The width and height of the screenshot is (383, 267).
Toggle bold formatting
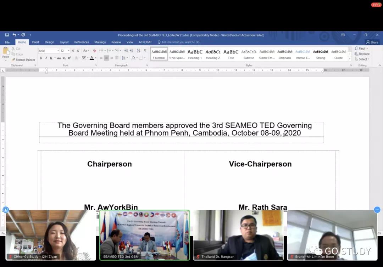pos(40,58)
